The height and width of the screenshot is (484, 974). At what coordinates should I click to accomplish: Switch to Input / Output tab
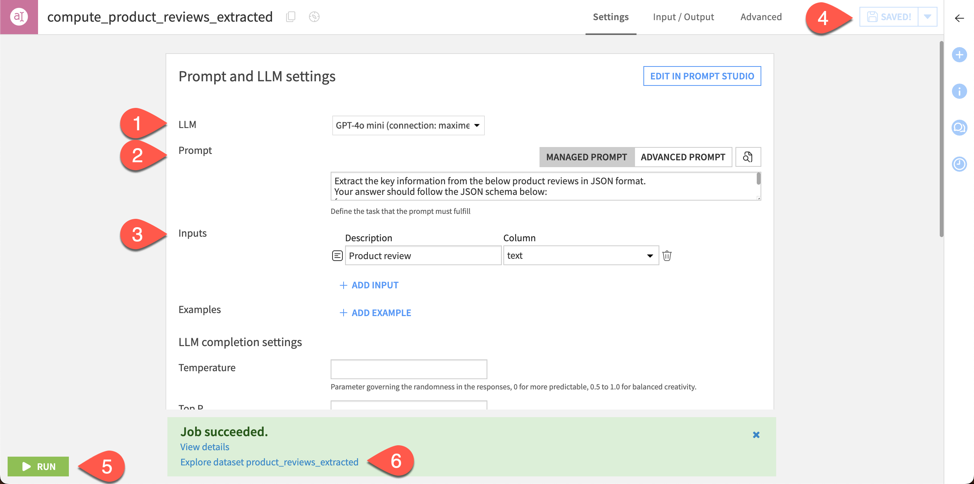(683, 17)
